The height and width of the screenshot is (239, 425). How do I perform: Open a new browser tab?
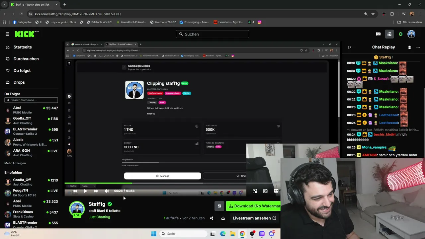point(64,4)
